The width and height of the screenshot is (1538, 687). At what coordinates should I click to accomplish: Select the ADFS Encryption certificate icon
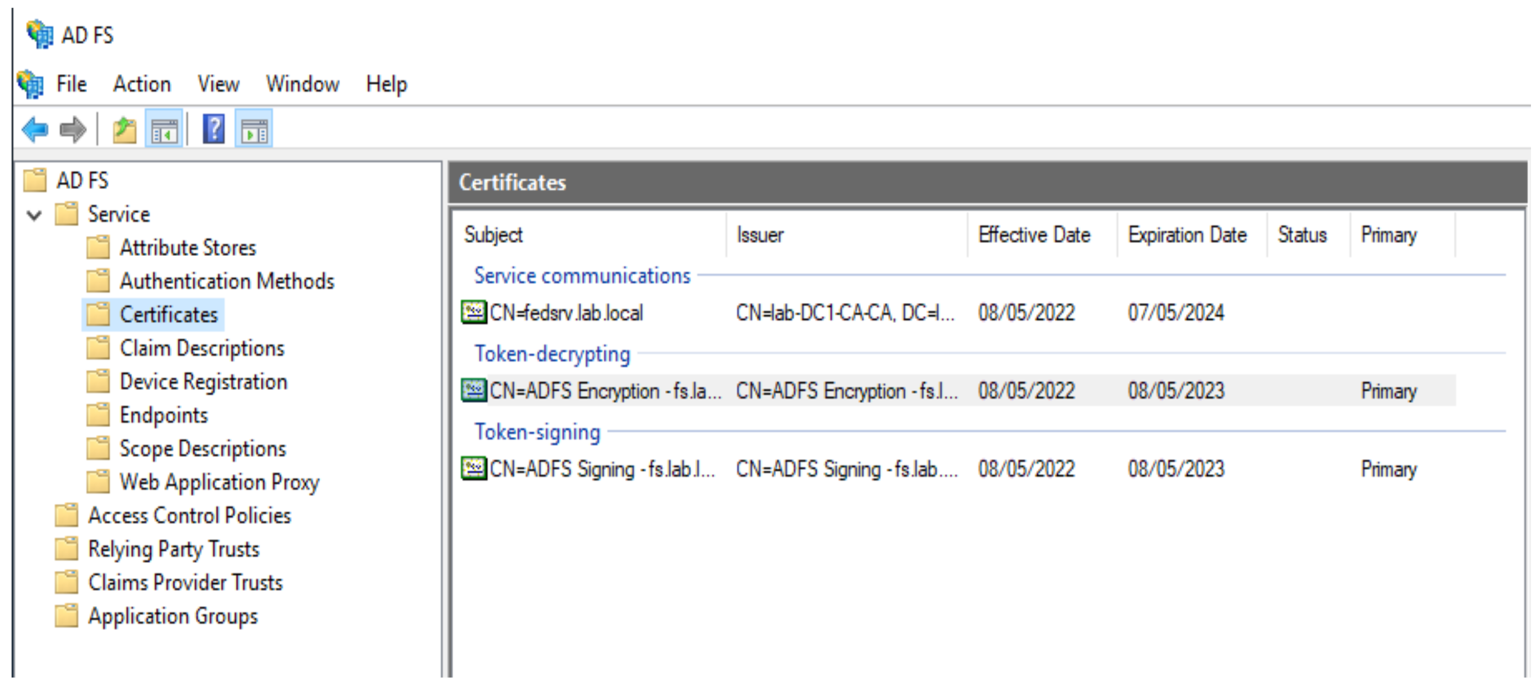[x=474, y=390]
